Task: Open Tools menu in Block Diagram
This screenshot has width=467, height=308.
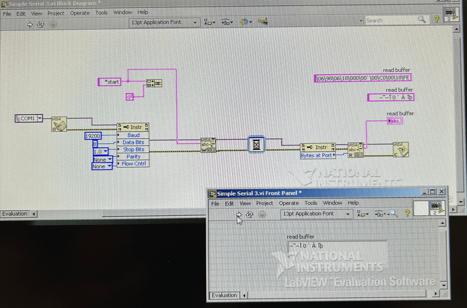Action: coord(101,13)
